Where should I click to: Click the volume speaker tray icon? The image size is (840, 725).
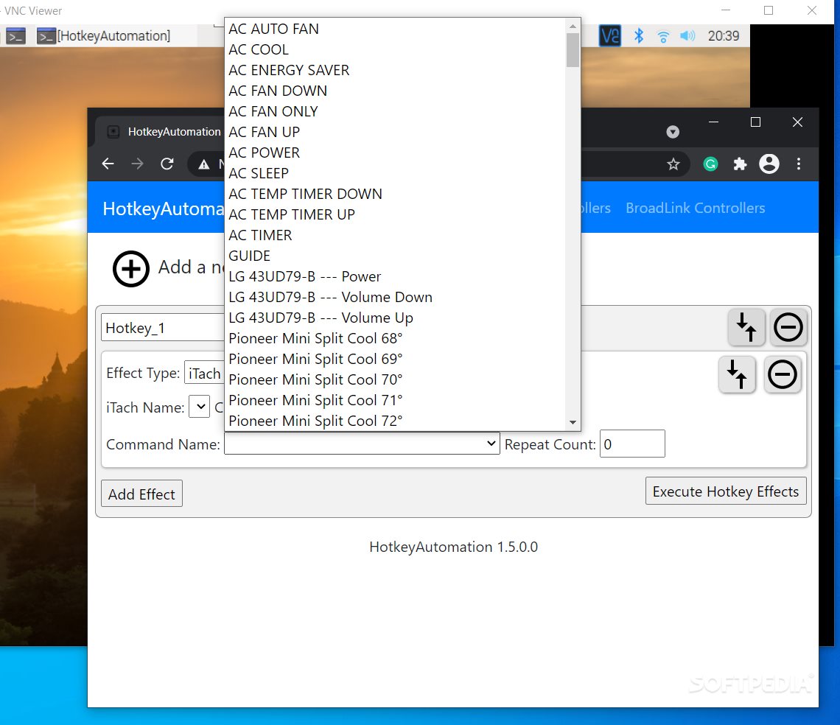tap(687, 36)
